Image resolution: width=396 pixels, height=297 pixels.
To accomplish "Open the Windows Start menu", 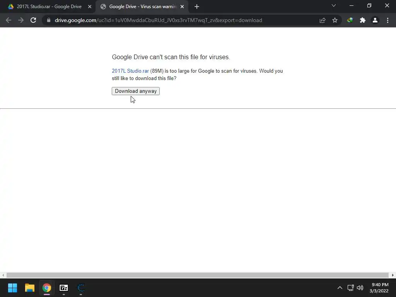I will pyautogui.click(x=12, y=288).
